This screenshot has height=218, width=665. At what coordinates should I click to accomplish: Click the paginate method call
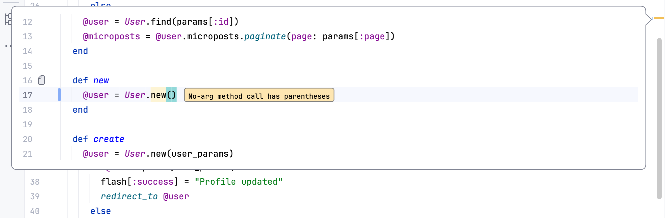(x=265, y=36)
